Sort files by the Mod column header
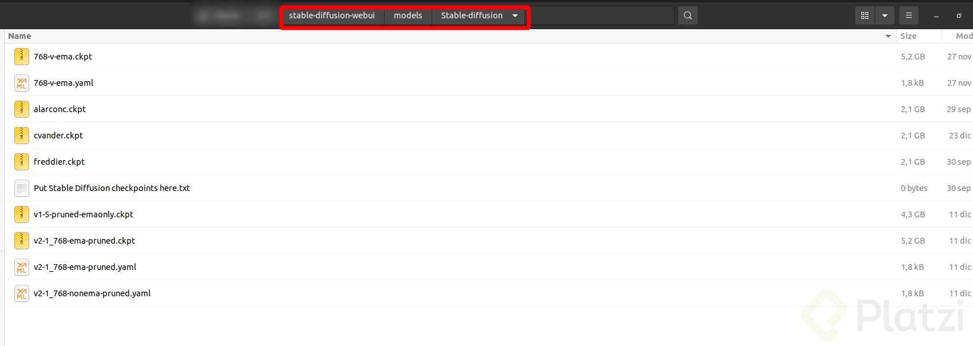 pyautogui.click(x=964, y=36)
